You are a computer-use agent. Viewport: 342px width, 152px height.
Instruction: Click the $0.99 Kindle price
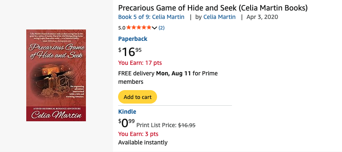point(127,123)
